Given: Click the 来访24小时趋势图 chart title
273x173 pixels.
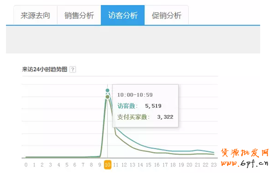Looking at the screenshot, I should [x=45, y=69].
